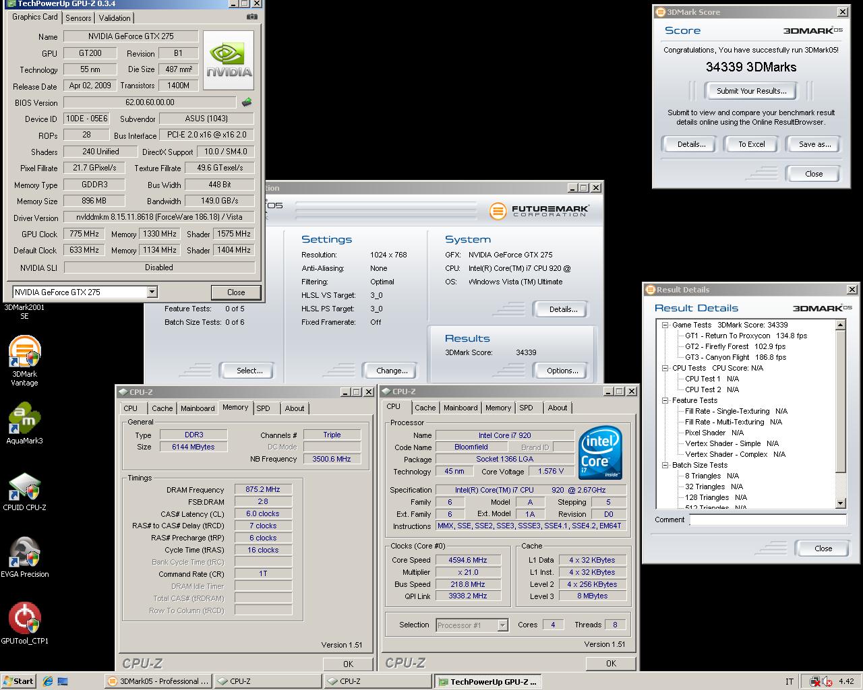Click OK in CPU-Z memory window
The height and width of the screenshot is (690, 863).
click(348, 664)
